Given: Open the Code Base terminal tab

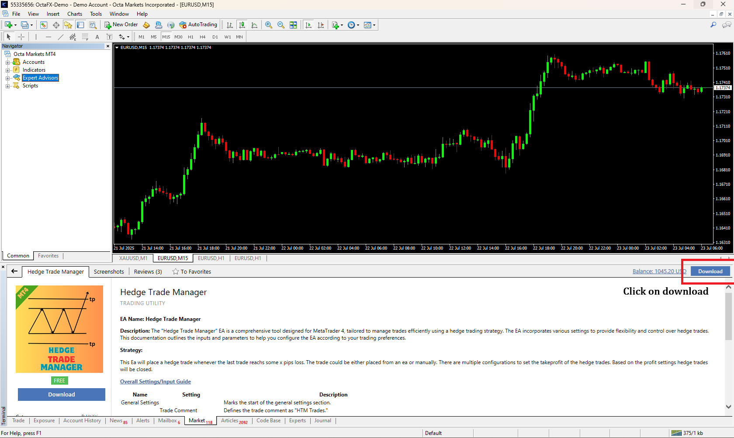Looking at the screenshot, I should tap(269, 421).
